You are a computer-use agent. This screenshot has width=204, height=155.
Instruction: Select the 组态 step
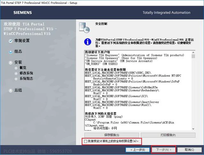click(18, 51)
